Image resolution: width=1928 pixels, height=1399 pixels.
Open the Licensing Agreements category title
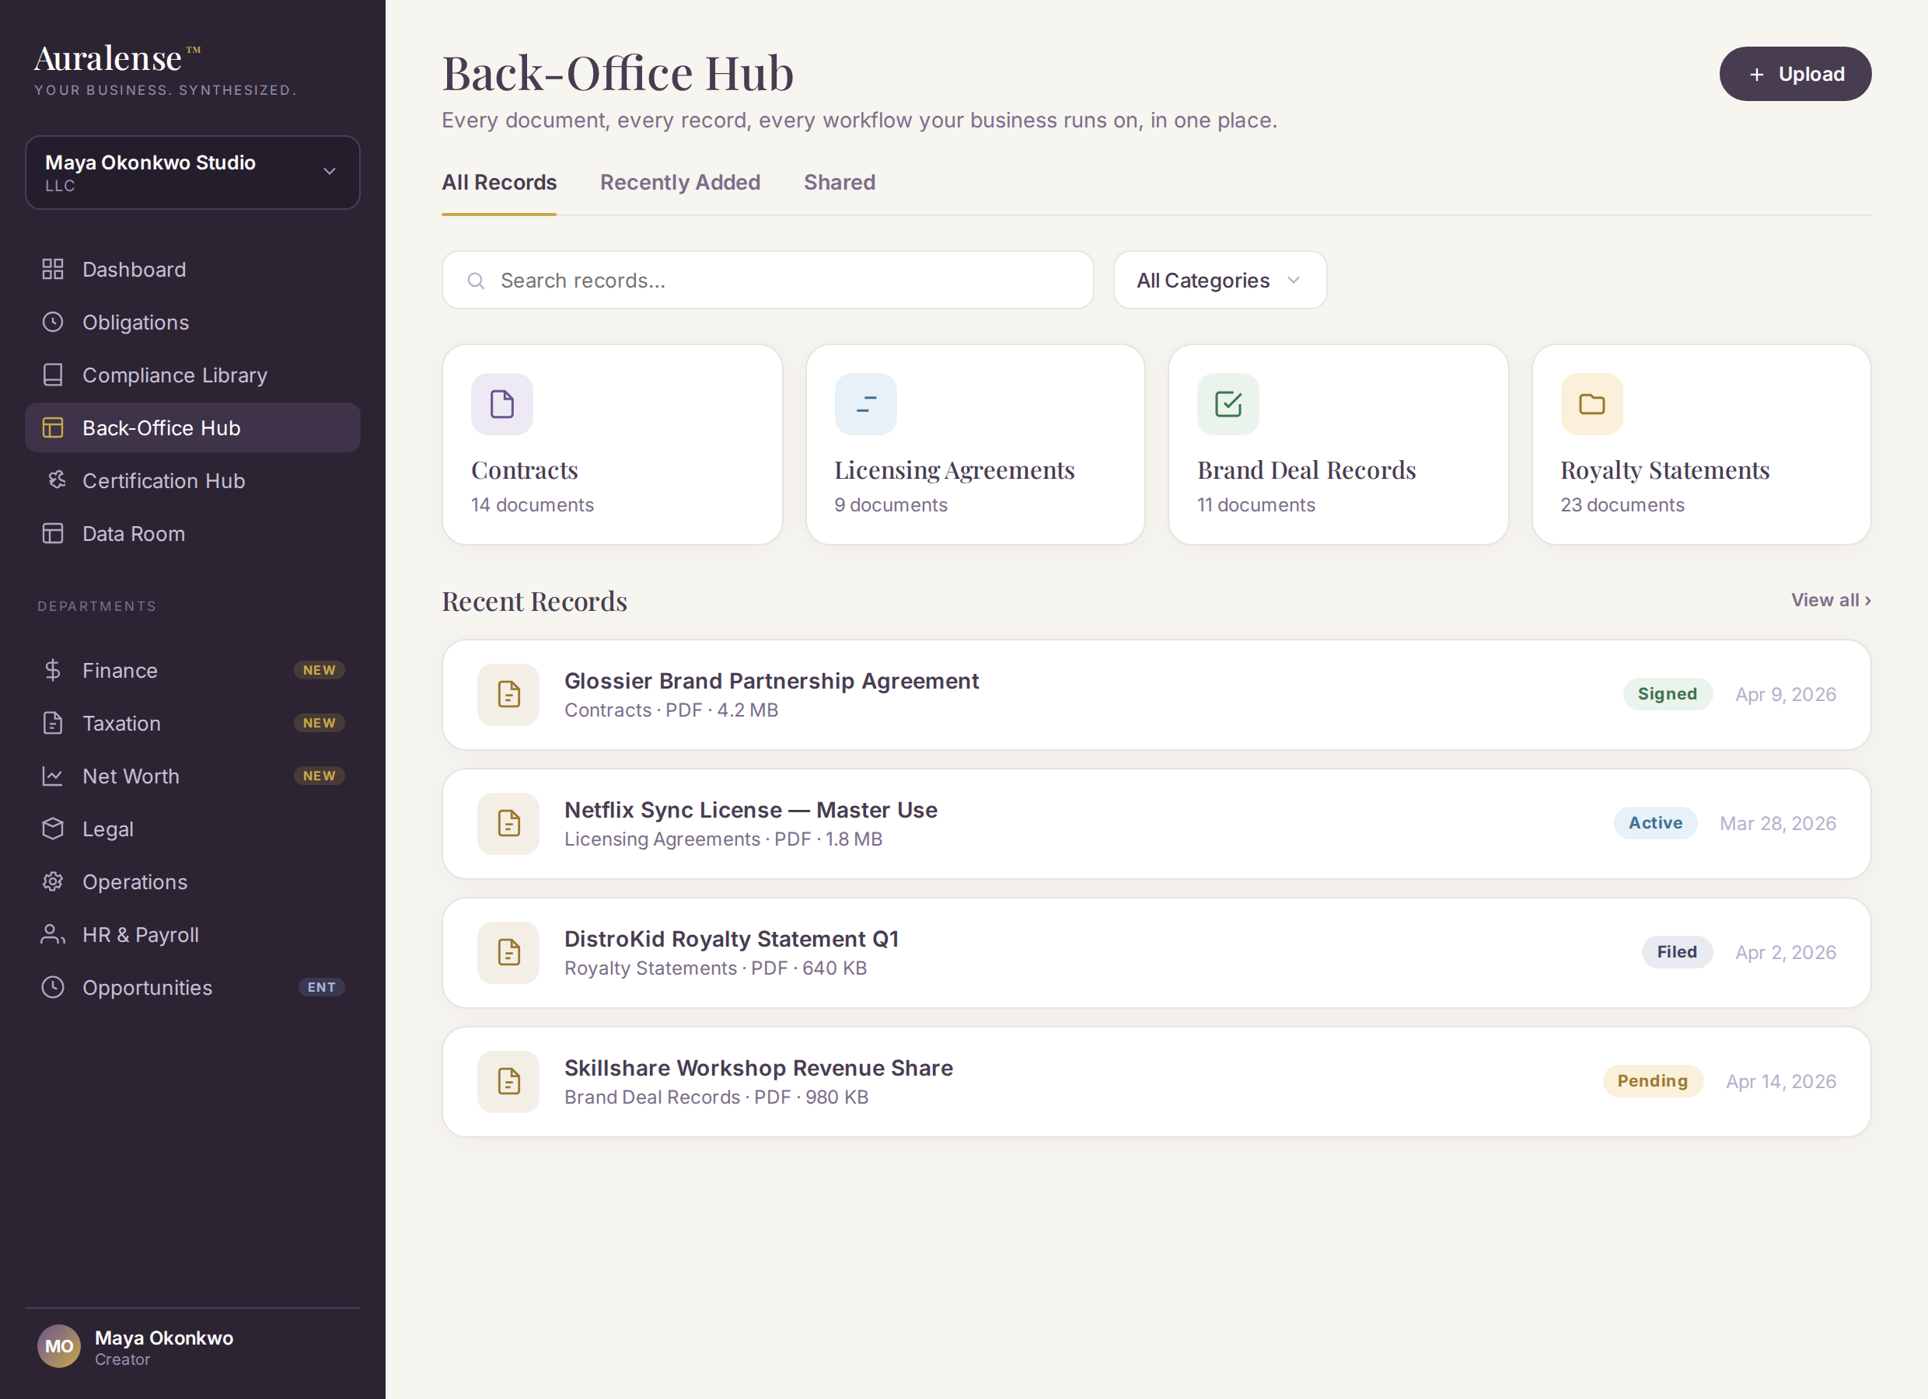click(x=954, y=470)
